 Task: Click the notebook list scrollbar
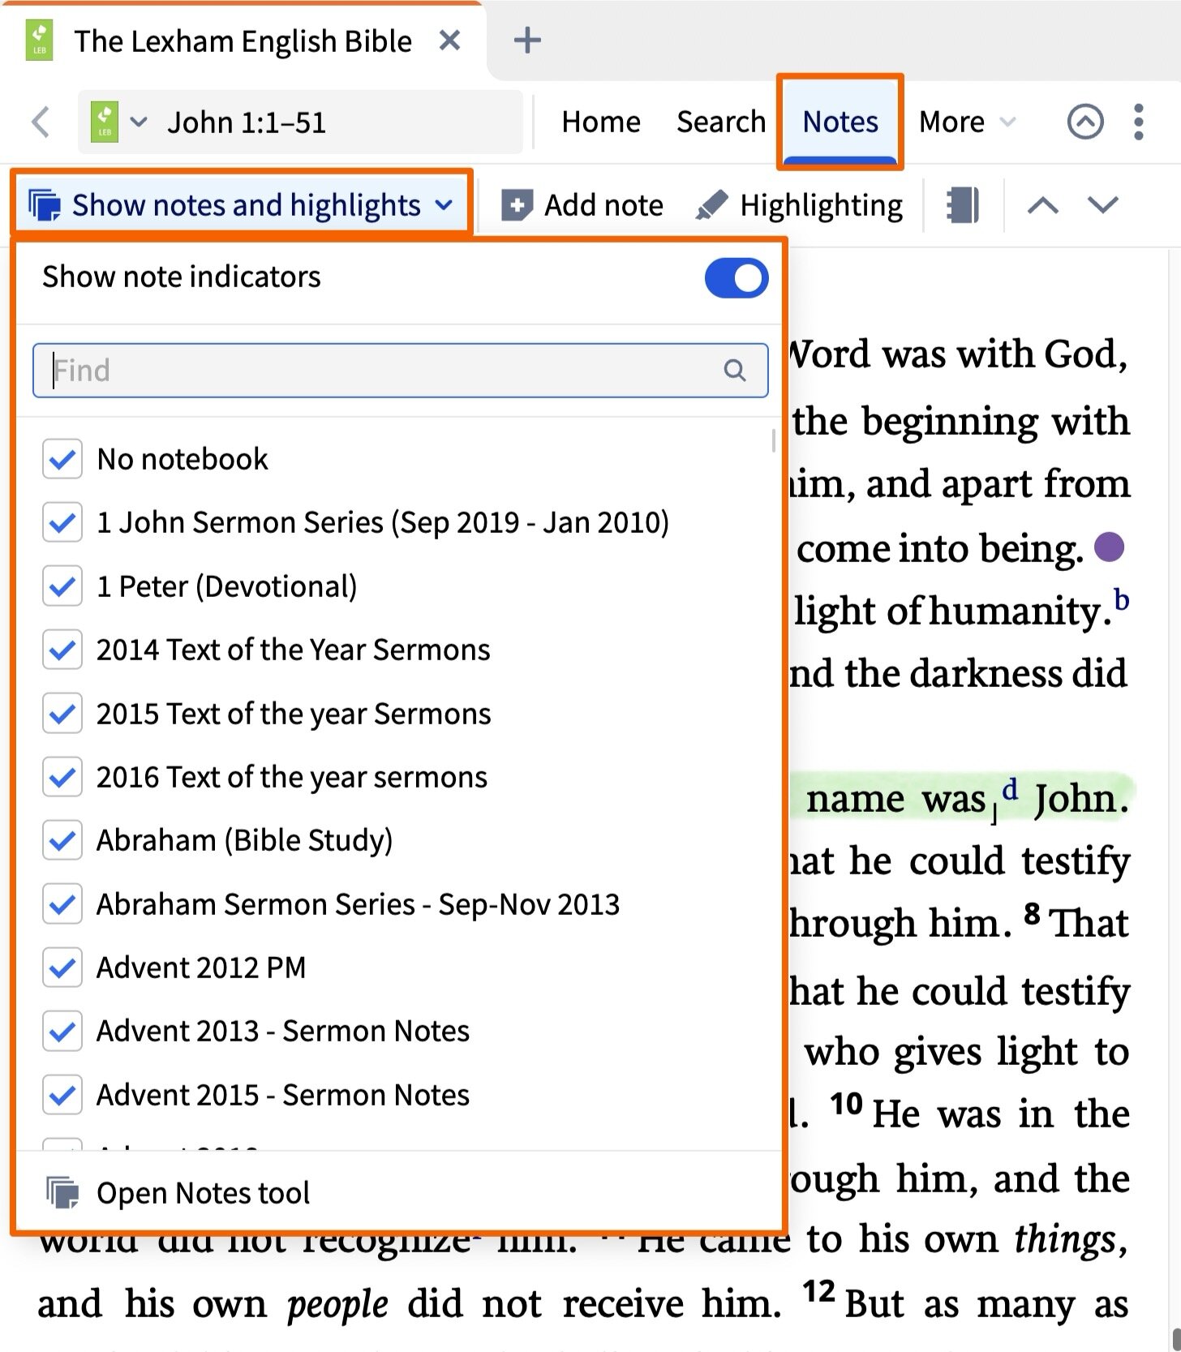pyautogui.click(x=774, y=440)
